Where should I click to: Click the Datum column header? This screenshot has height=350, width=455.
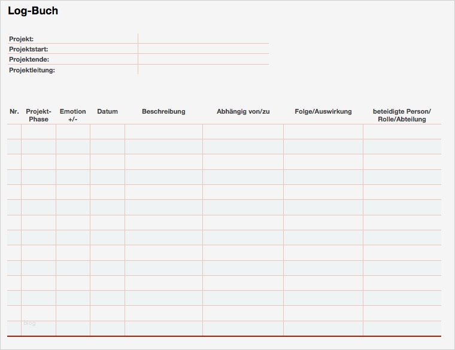pyautogui.click(x=107, y=111)
